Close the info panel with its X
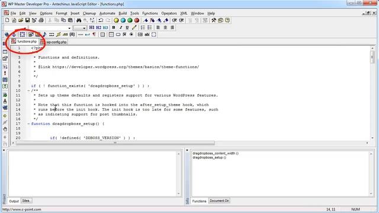 point(187,150)
